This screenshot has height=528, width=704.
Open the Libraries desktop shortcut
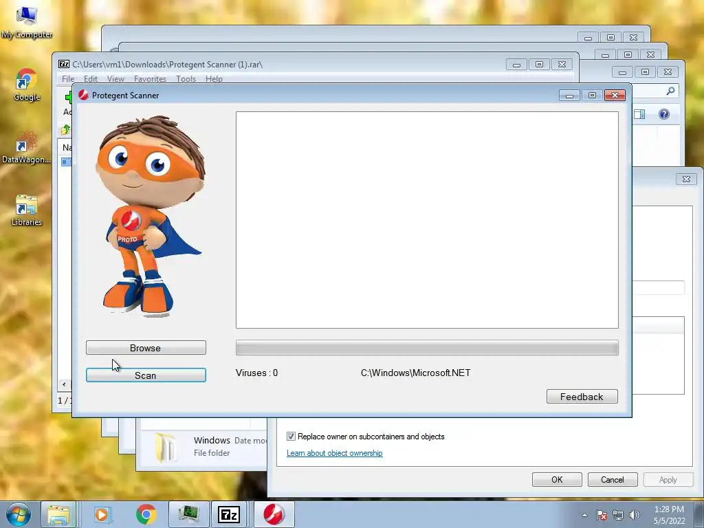27,210
